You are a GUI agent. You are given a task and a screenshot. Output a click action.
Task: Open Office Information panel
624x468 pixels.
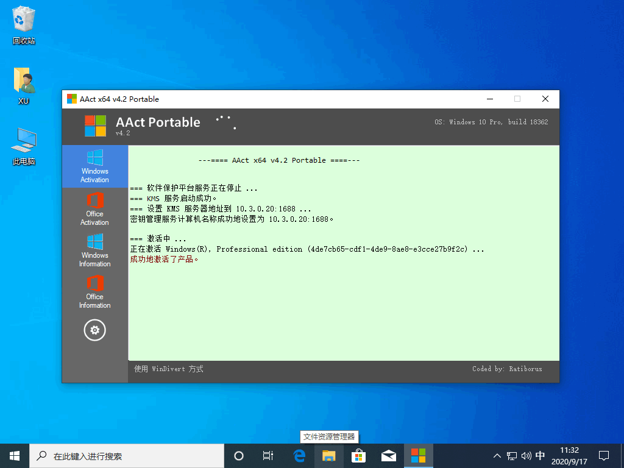94,292
